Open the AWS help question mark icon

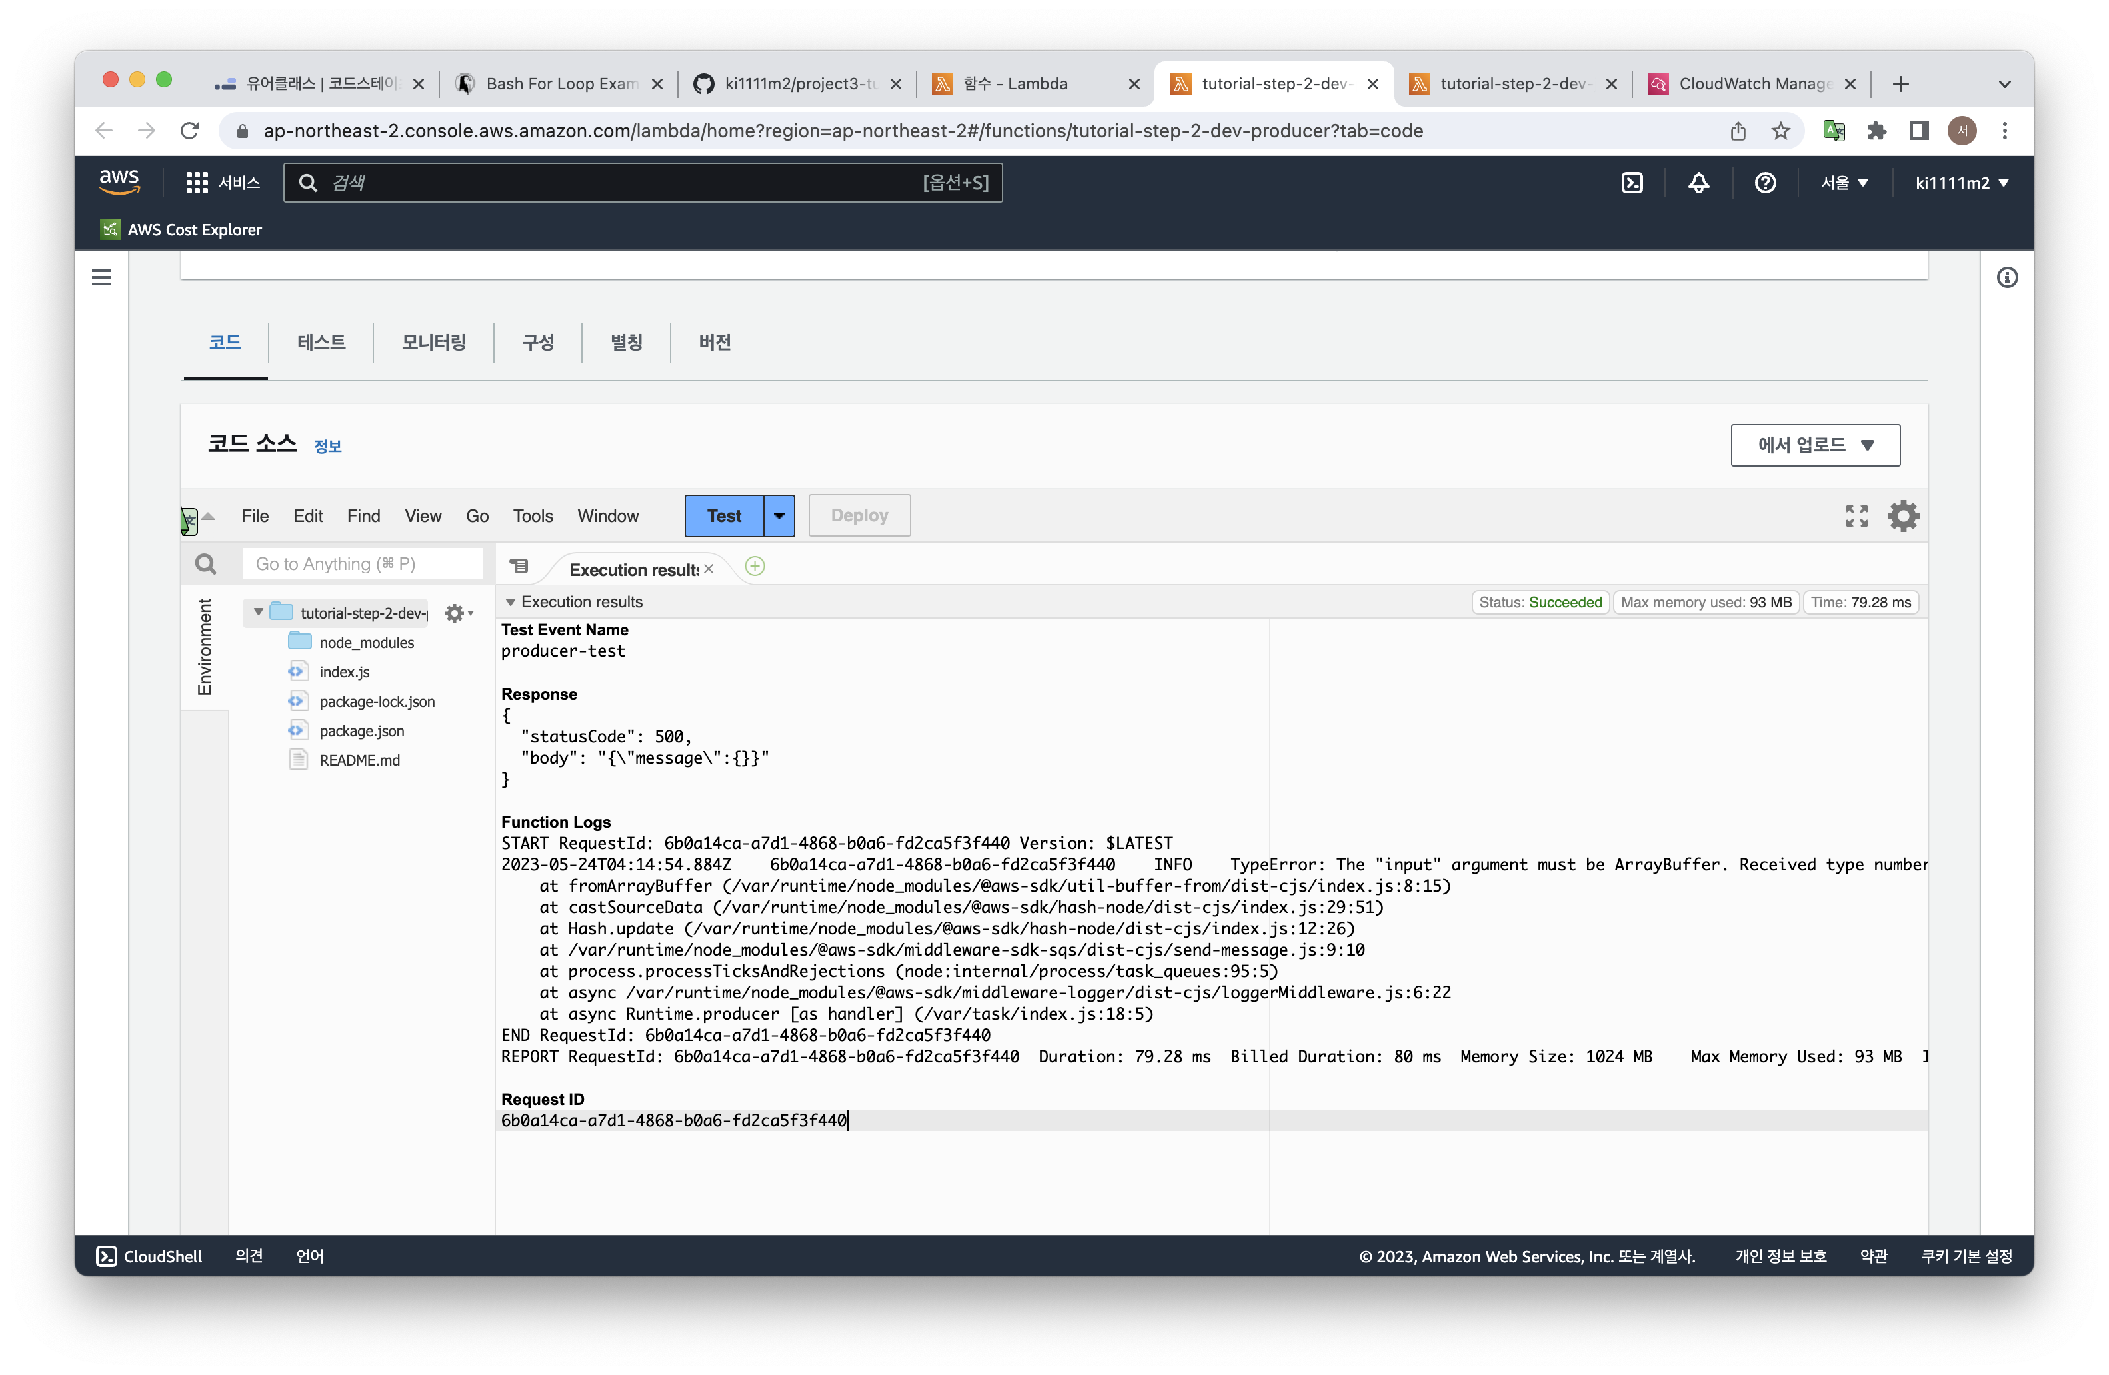[x=1764, y=183]
